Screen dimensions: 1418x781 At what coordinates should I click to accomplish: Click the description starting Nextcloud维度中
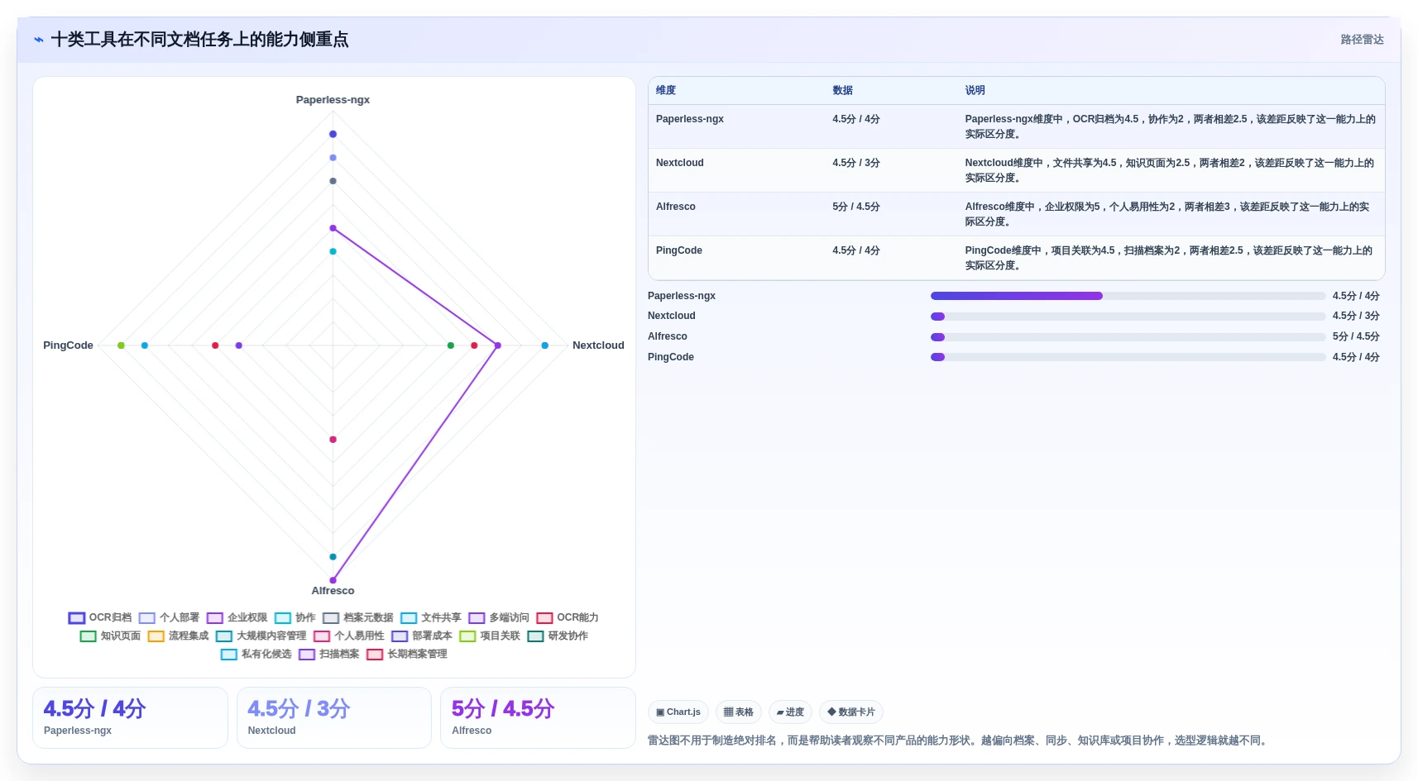(x=1170, y=170)
